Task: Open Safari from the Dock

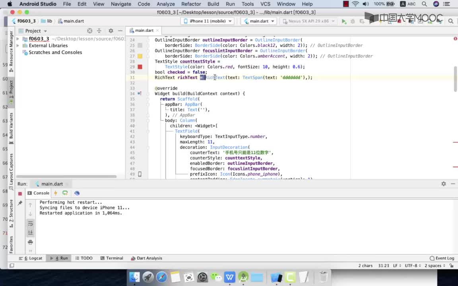Action: 161,277
